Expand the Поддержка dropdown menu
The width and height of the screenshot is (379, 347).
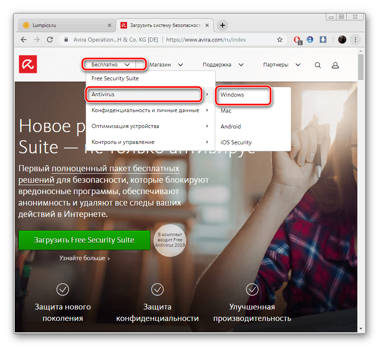coord(223,64)
